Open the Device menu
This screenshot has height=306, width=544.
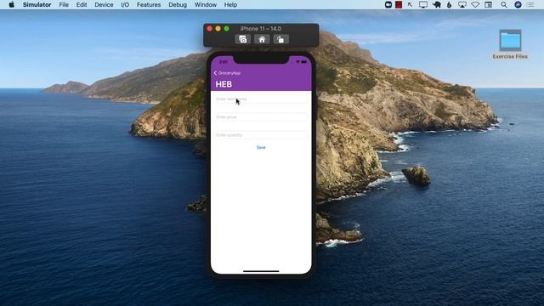104,5
